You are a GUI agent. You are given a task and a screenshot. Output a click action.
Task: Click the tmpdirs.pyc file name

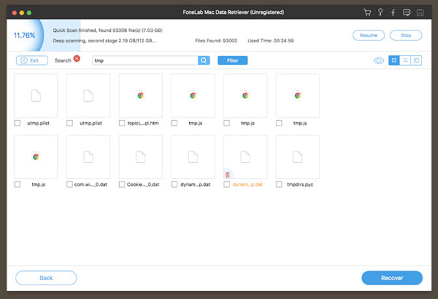click(300, 185)
